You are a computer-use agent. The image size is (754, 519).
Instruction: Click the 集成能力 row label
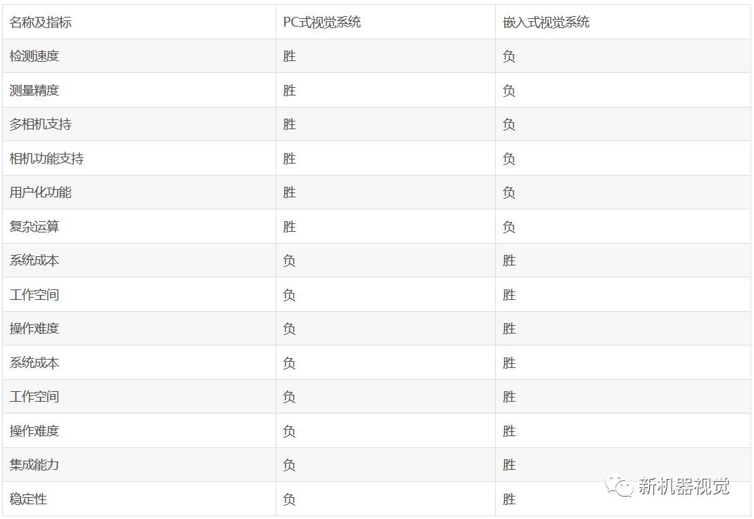[x=34, y=465]
